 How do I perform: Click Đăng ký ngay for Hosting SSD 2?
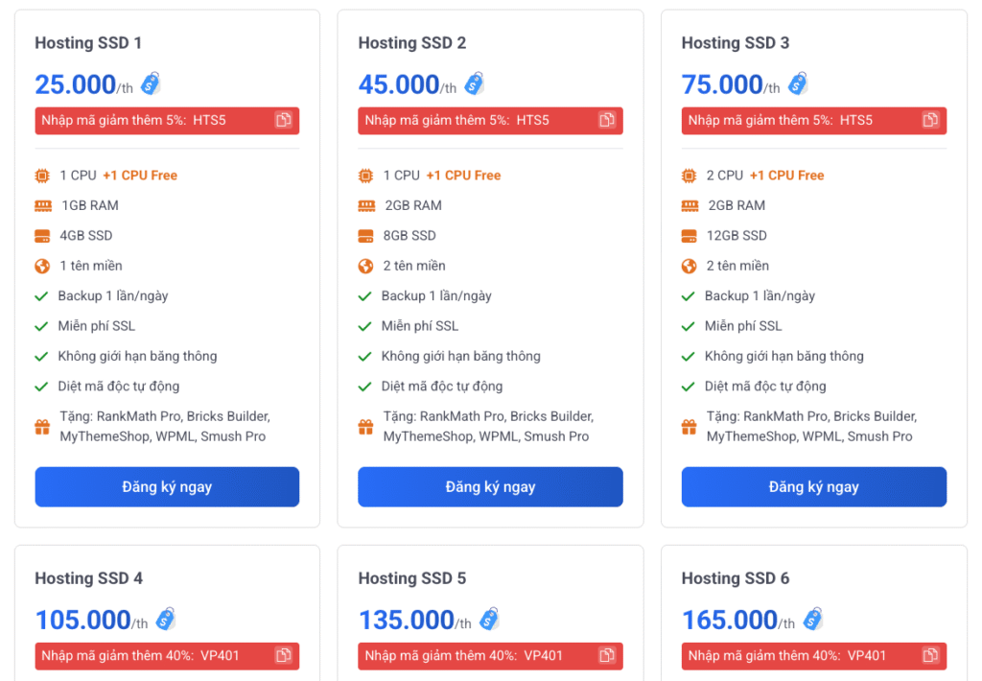coord(490,486)
